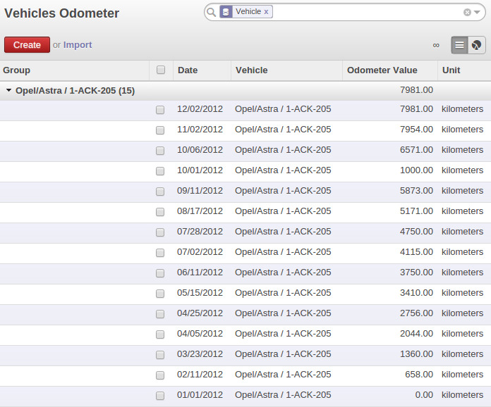Switch to list view

[x=459, y=45]
